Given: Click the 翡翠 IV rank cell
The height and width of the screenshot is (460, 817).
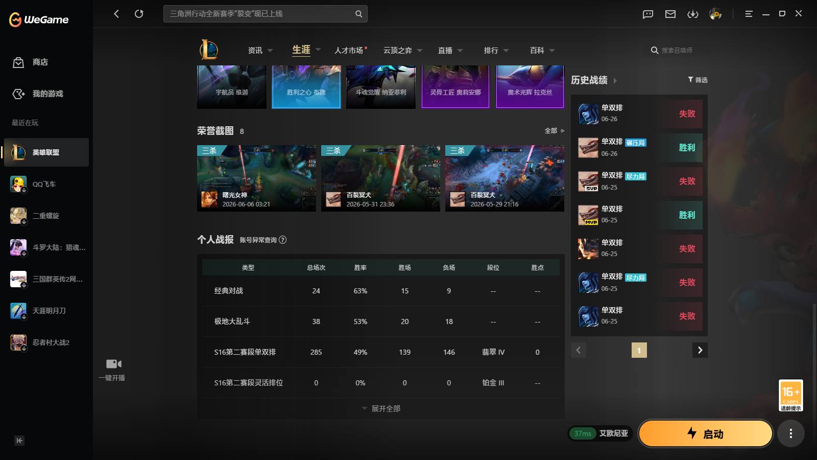Looking at the screenshot, I should tap(493, 352).
